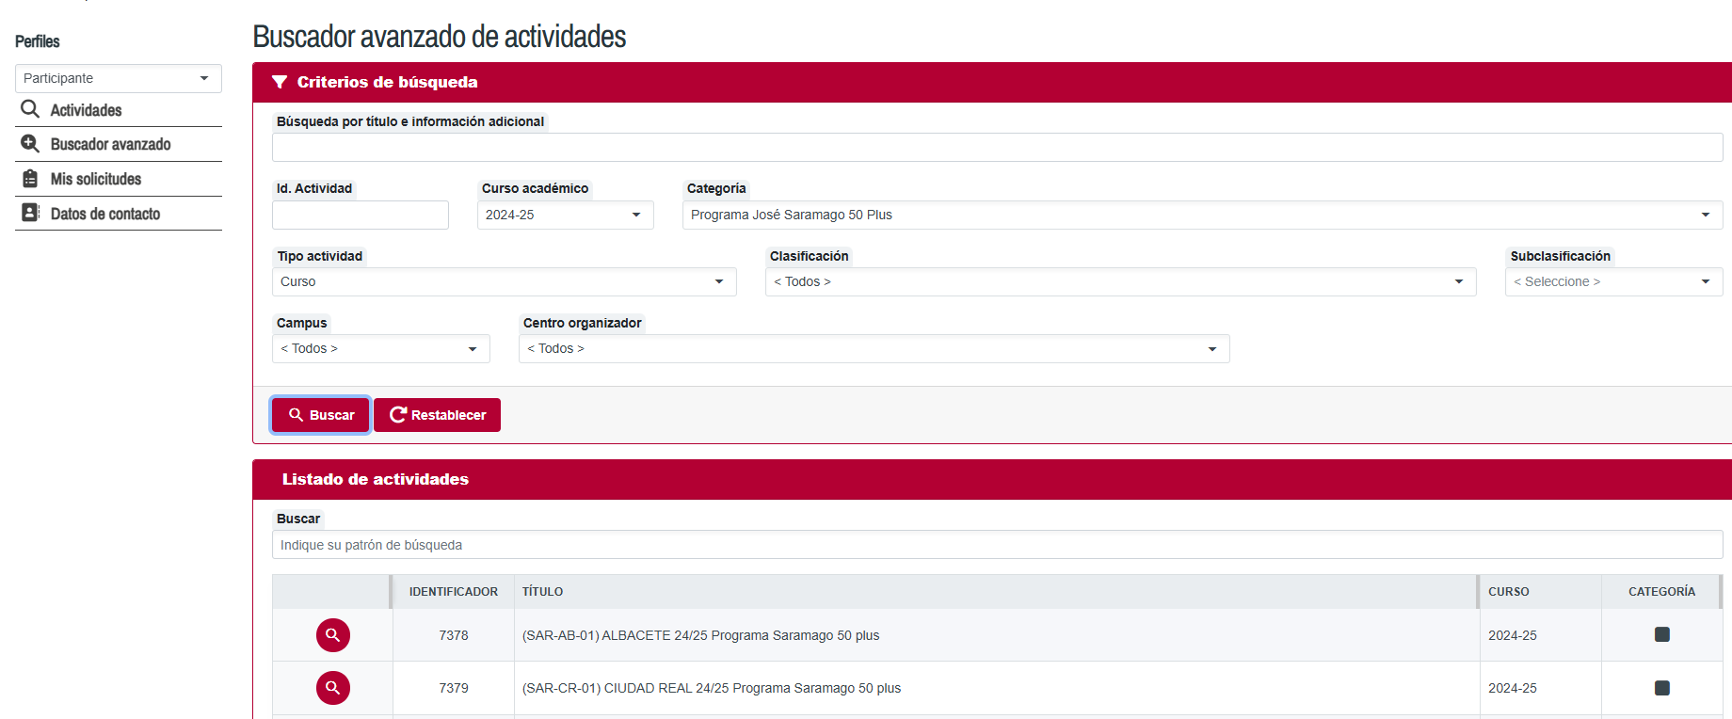Viewport: 1732px width, 719px height.
Task: View details of activity 7378
Action: (332, 635)
